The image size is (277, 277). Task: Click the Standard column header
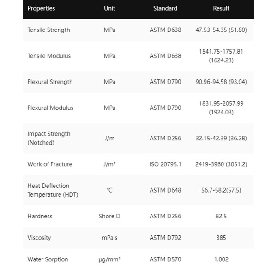165,8
